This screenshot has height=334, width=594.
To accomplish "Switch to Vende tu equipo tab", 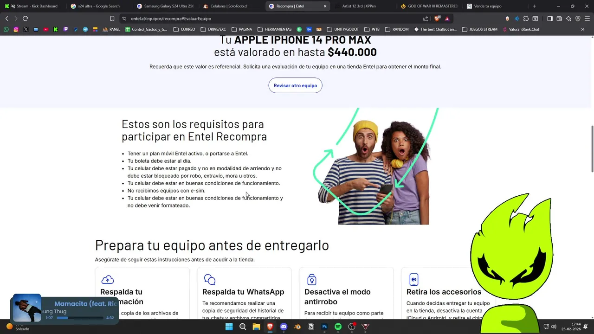I will 495,6.
